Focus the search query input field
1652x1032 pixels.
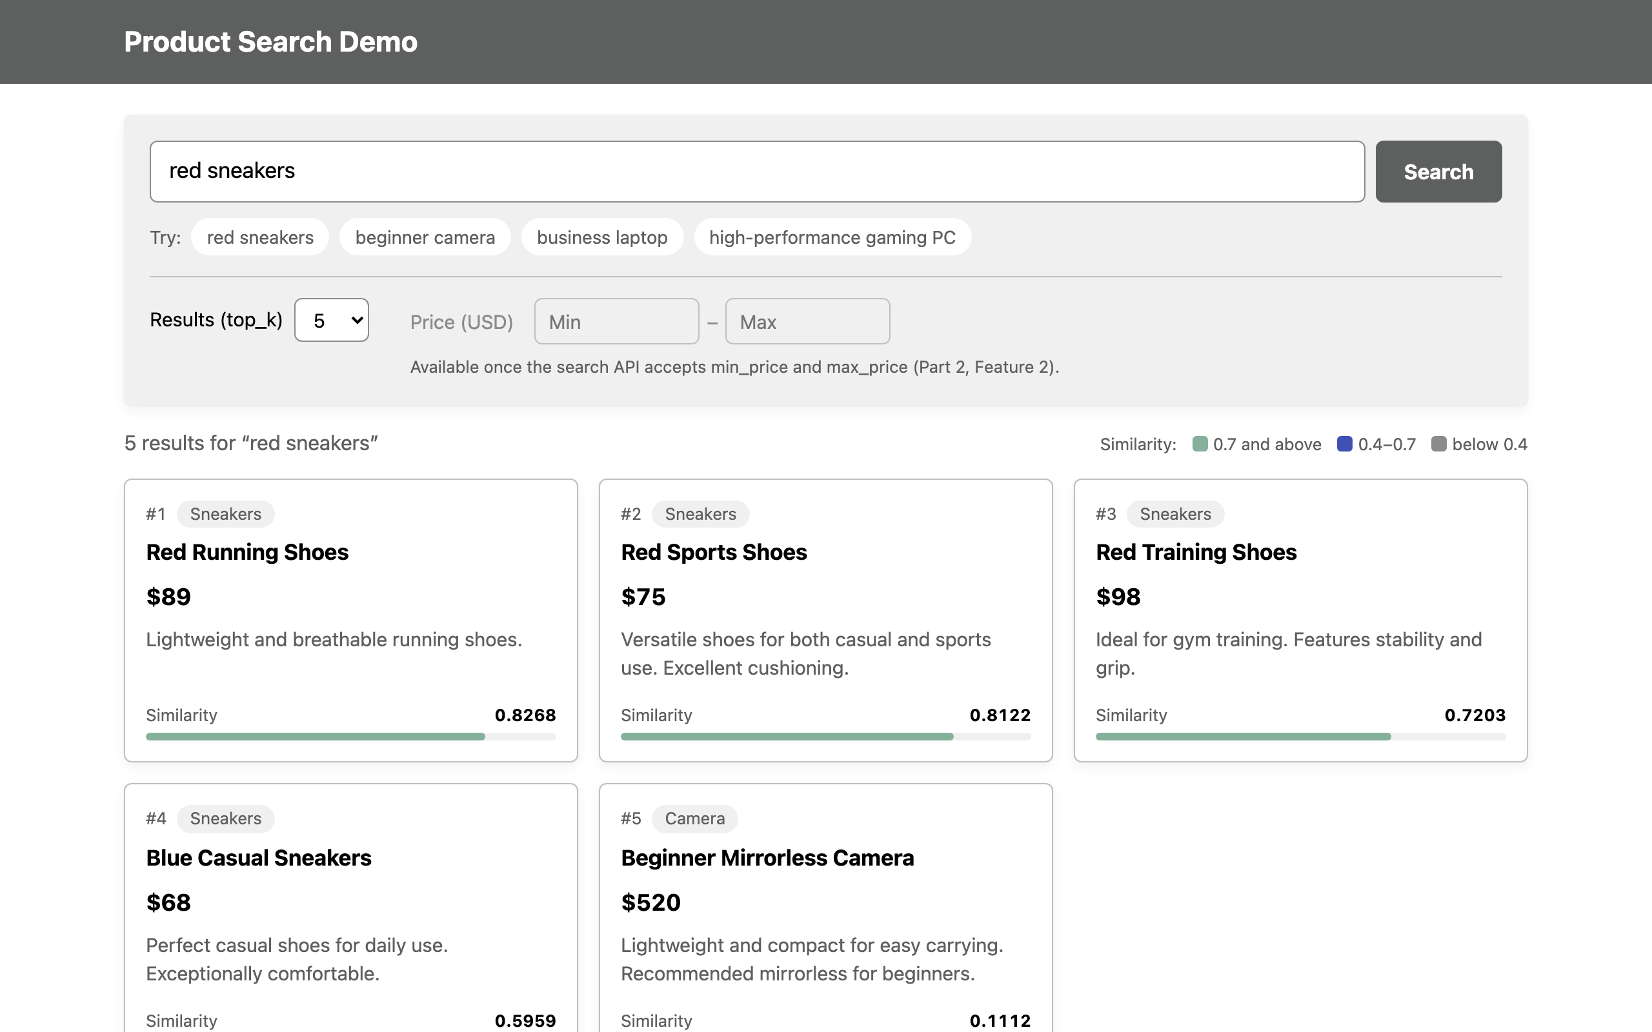(757, 172)
